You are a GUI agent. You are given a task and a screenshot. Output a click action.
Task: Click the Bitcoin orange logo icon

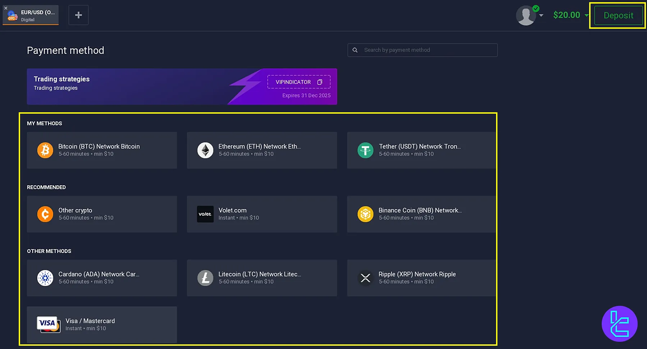[x=45, y=150]
